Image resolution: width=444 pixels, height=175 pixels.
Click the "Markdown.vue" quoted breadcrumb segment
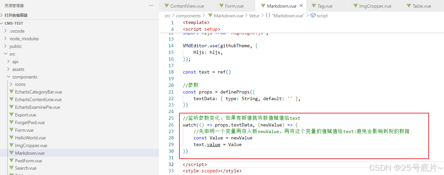(288, 16)
